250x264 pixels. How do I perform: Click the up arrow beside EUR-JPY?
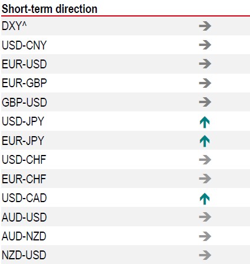click(x=205, y=141)
